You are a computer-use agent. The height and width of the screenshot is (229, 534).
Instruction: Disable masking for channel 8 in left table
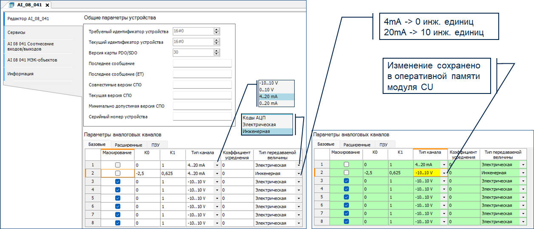coord(118,223)
